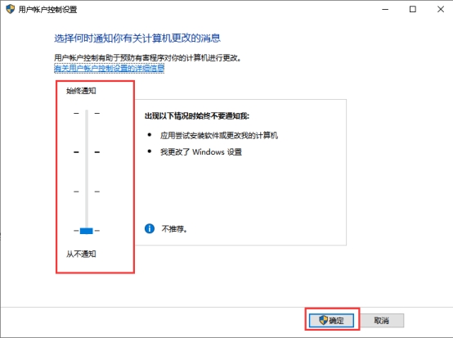
Task: Click the 不推荐 warning text
Action: [174, 229]
